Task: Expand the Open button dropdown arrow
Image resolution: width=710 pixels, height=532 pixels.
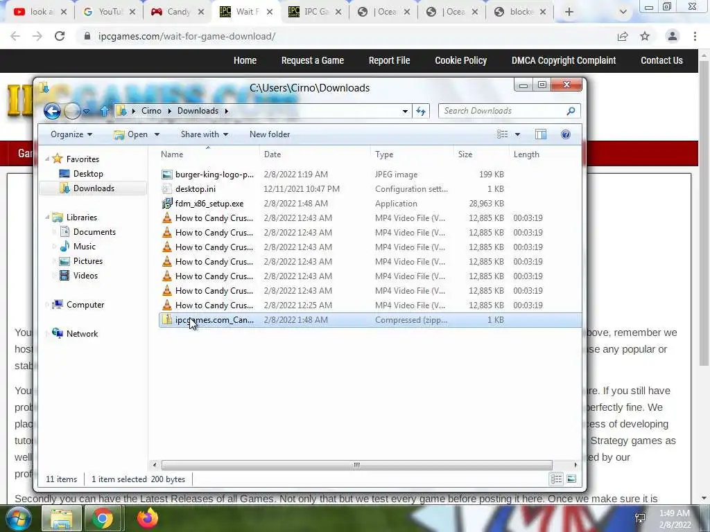Action: tap(157, 134)
